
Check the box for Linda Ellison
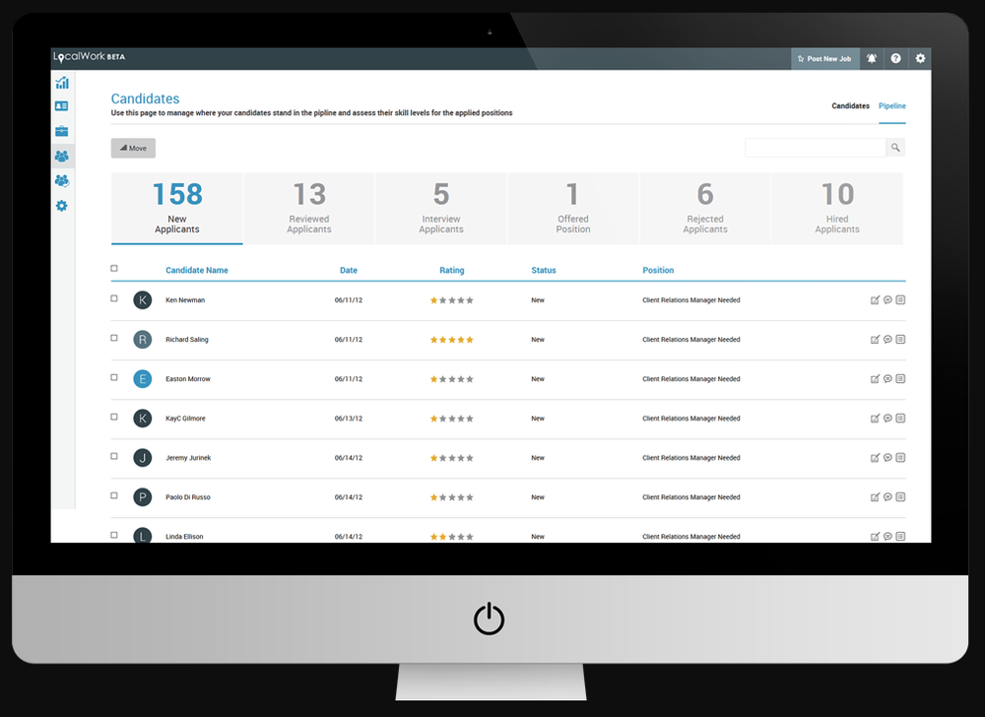point(114,536)
